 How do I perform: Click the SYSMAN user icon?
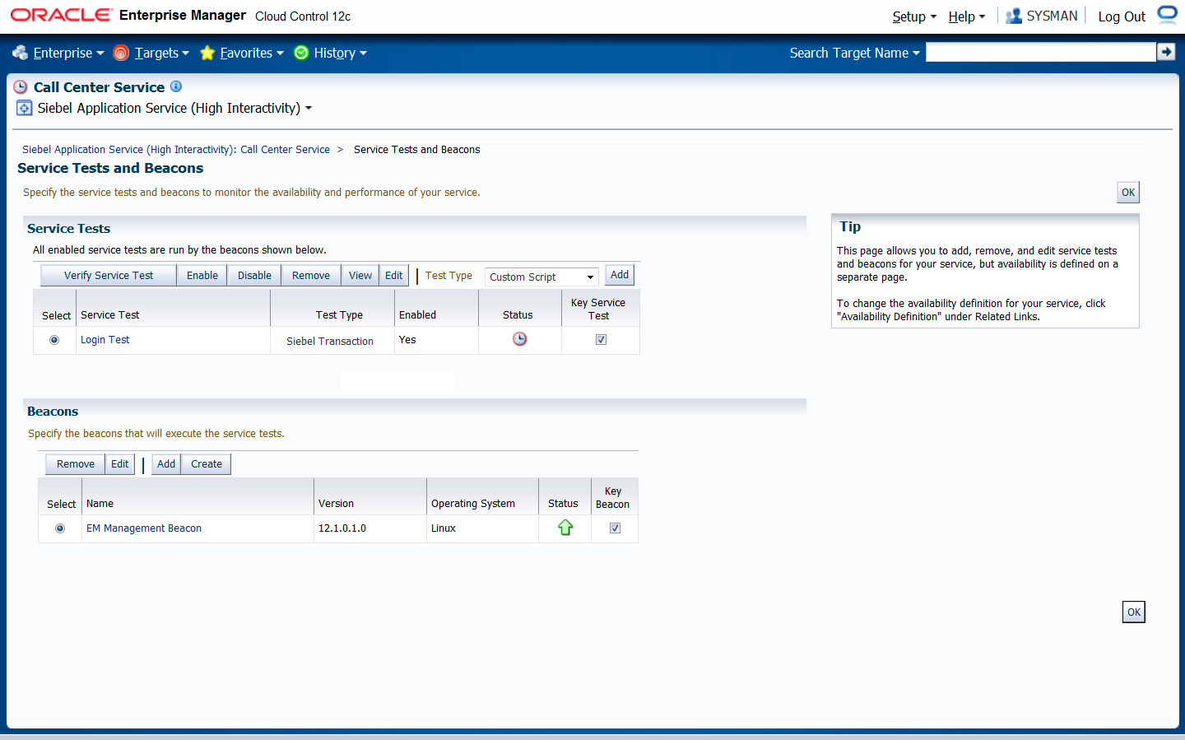click(1014, 16)
